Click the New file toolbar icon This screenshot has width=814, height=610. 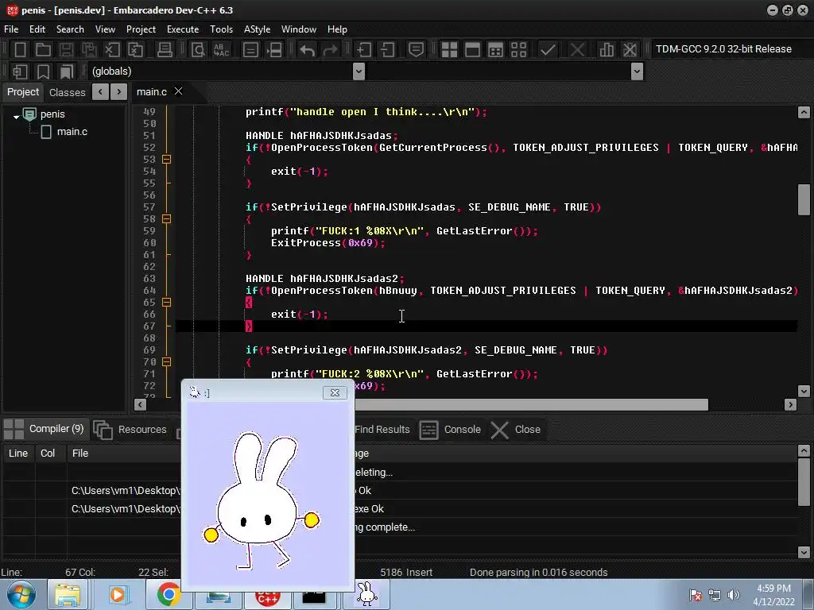click(x=21, y=49)
